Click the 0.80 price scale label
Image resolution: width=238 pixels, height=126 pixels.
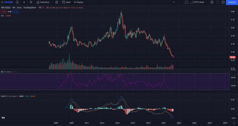(233, 11)
